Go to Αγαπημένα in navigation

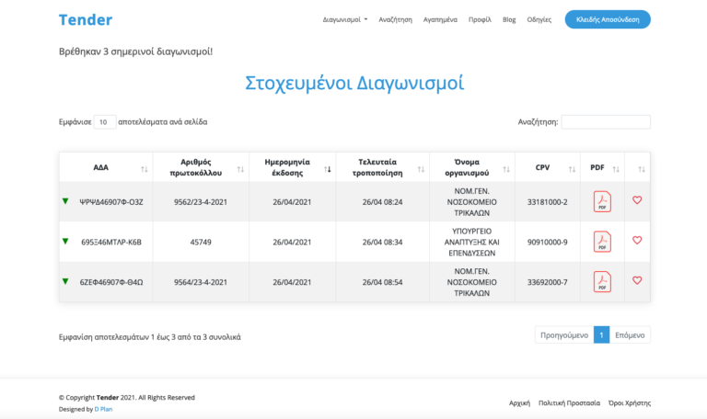pos(440,19)
